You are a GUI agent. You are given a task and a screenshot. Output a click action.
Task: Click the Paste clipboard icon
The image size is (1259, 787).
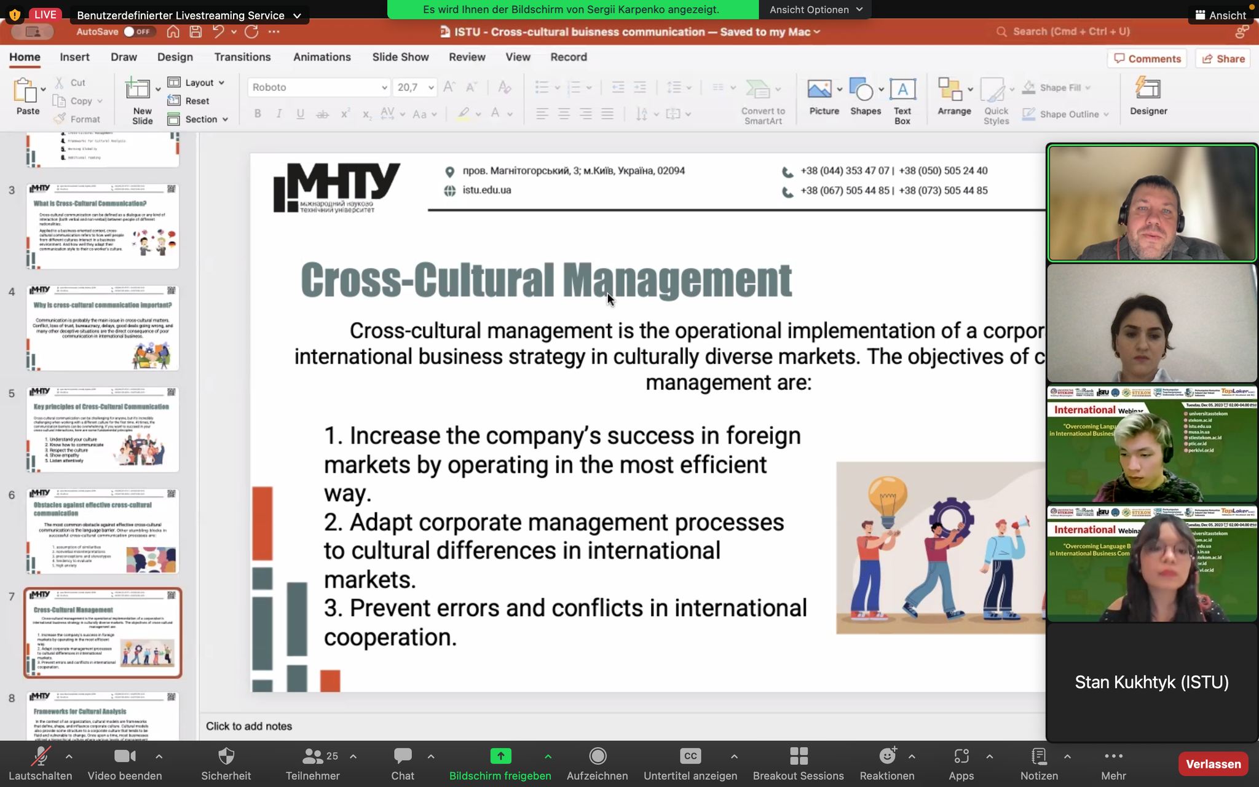pyautogui.click(x=25, y=90)
